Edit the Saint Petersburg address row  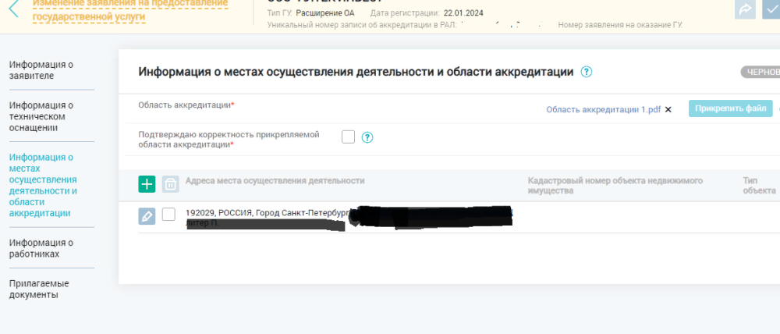point(147,216)
